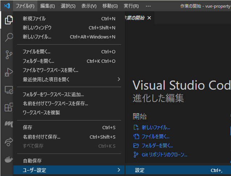Open the Extensions view icon
231x176 pixels.
(x=9, y=107)
